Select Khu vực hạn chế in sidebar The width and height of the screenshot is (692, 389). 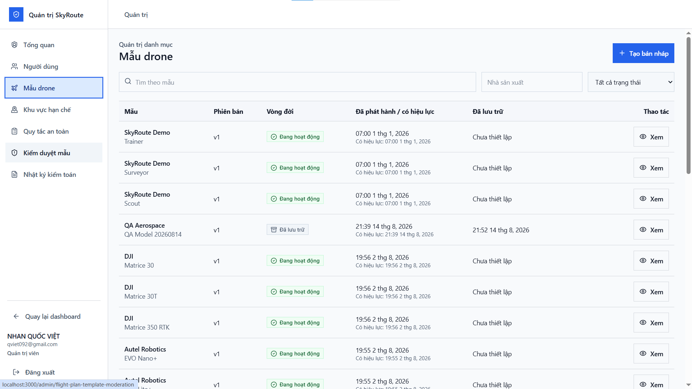pos(54,109)
